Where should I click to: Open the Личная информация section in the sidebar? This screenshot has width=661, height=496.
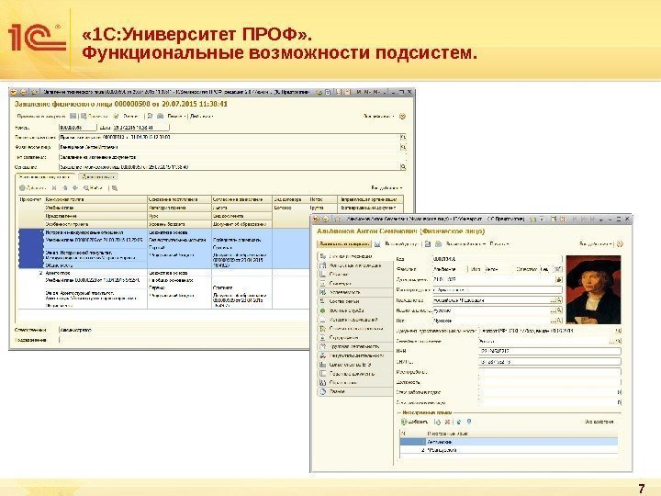click(x=355, y=256)
